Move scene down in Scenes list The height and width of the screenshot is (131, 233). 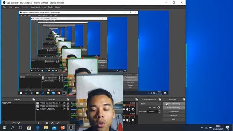click(x=18, y=123)
